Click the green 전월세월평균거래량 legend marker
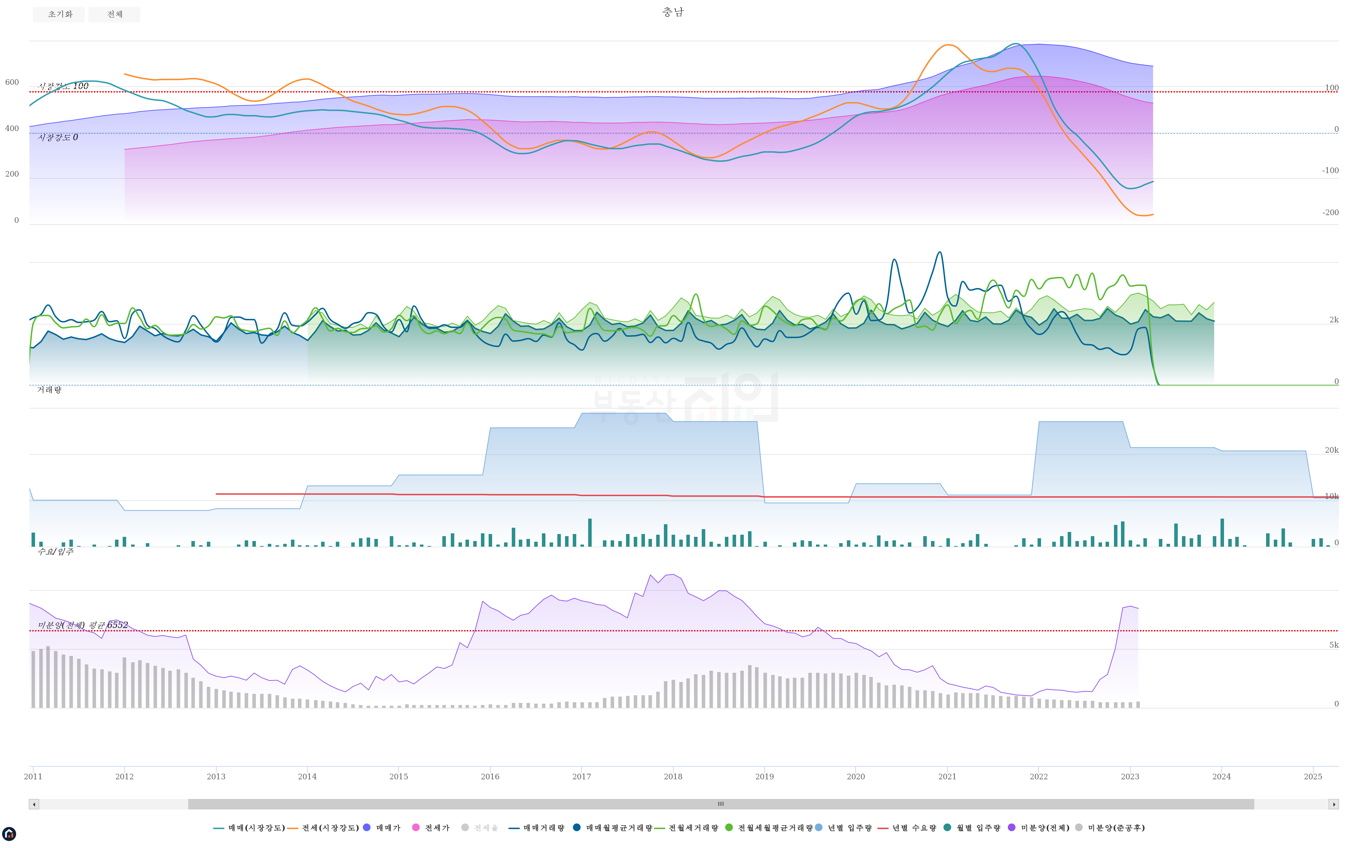The height and width of the screenshot is (848, 1346). pos(729,827)
